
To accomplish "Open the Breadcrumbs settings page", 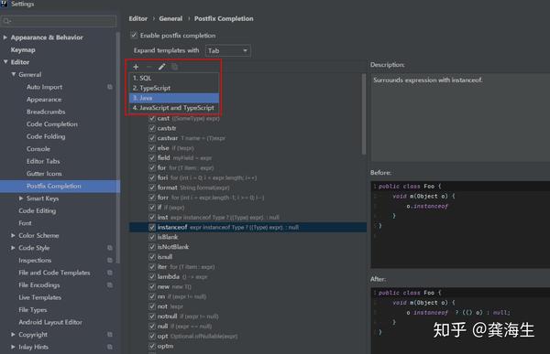I will pyautogui.click(x=46, y=112).
